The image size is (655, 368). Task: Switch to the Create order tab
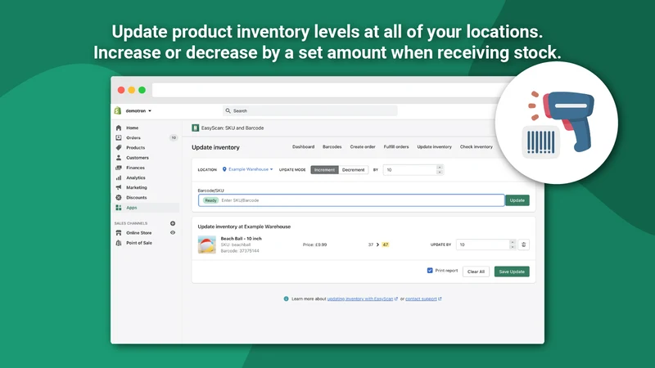[x=363, y=147]
